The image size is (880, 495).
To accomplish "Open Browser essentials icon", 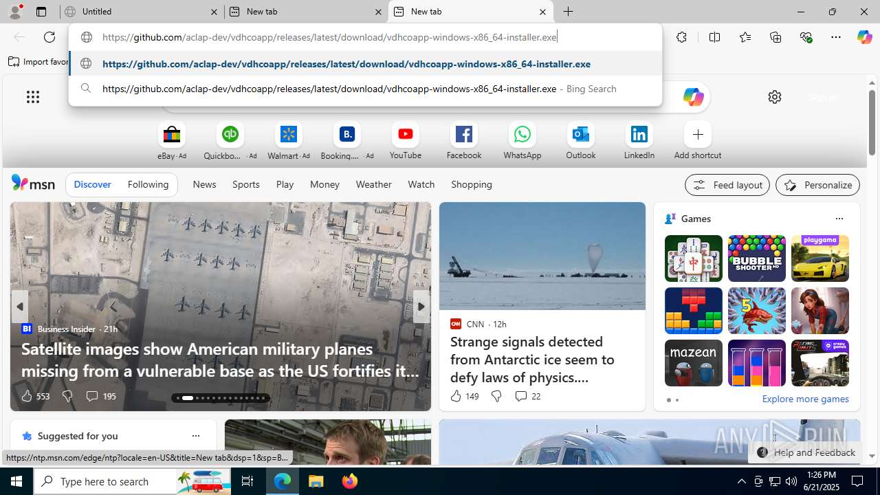I will pyautogui.click(x=806, y=37).
